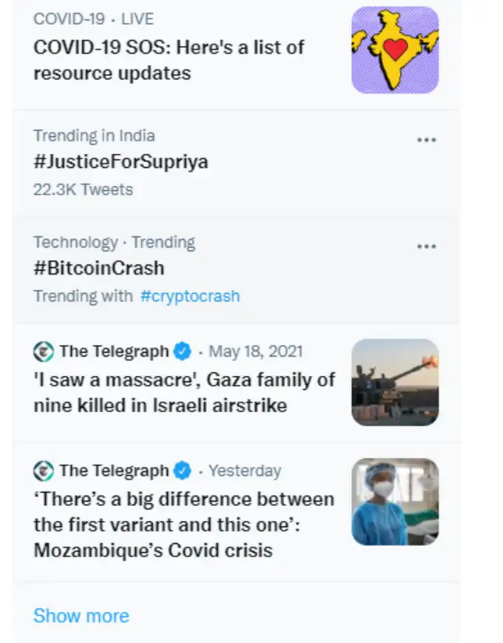This screenshot has height=643, width=503.
Task: Open more options for #BitcoinCrash trend
Action: coord(426,246)
